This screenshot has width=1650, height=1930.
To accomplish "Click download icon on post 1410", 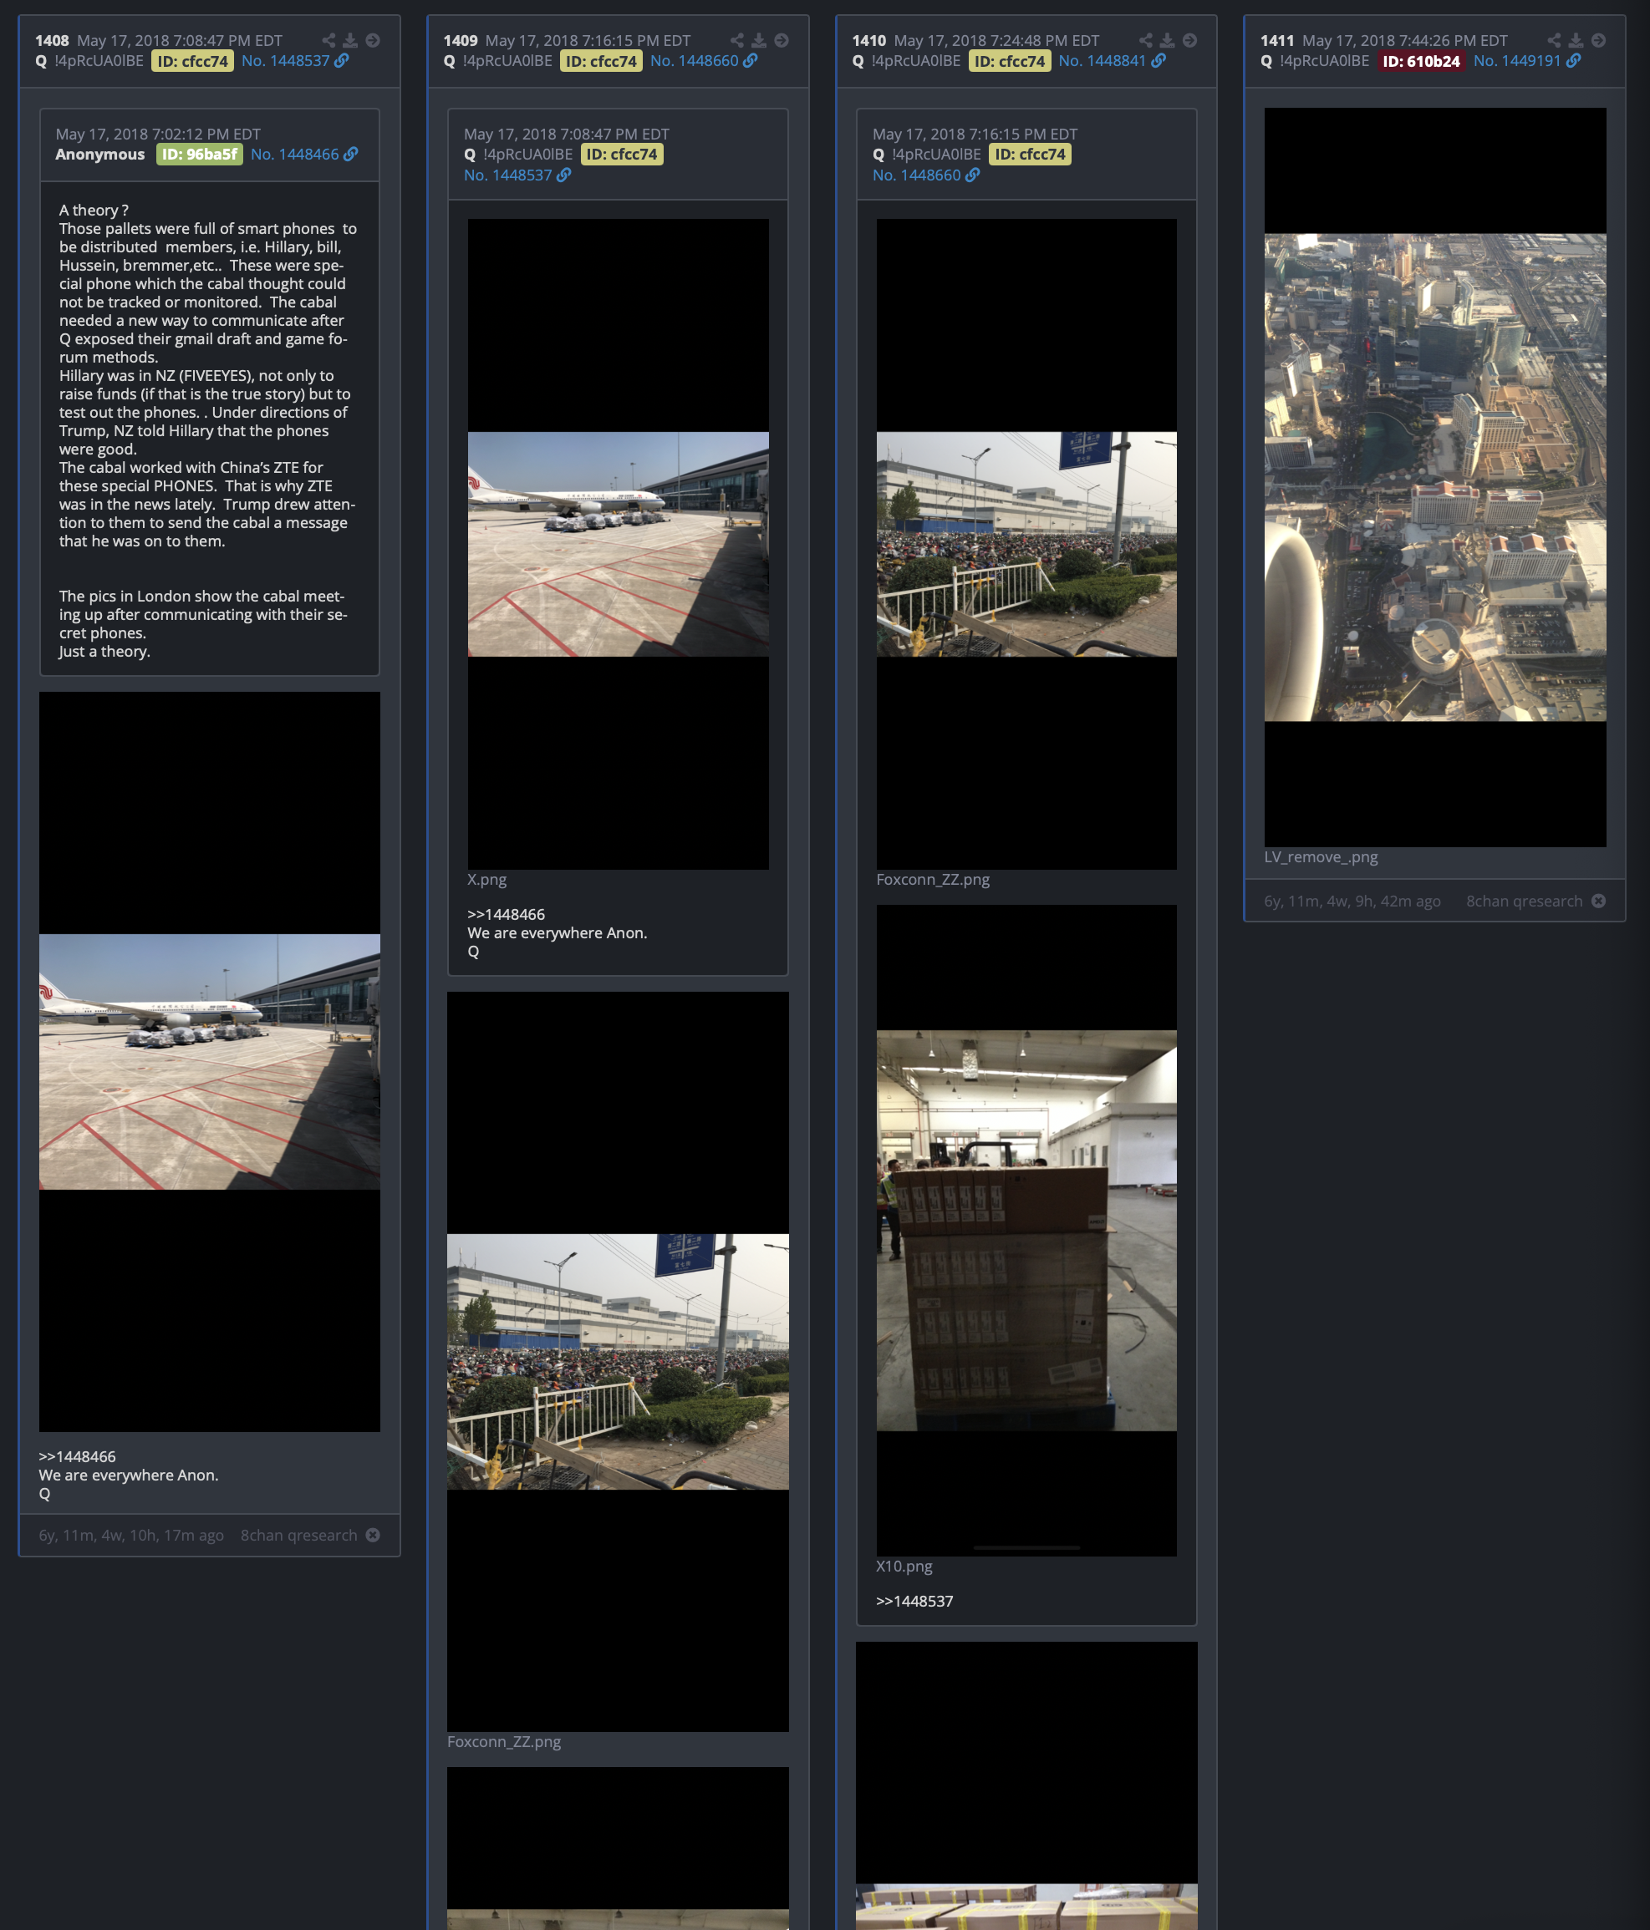I will click(x=1168, y=40).
